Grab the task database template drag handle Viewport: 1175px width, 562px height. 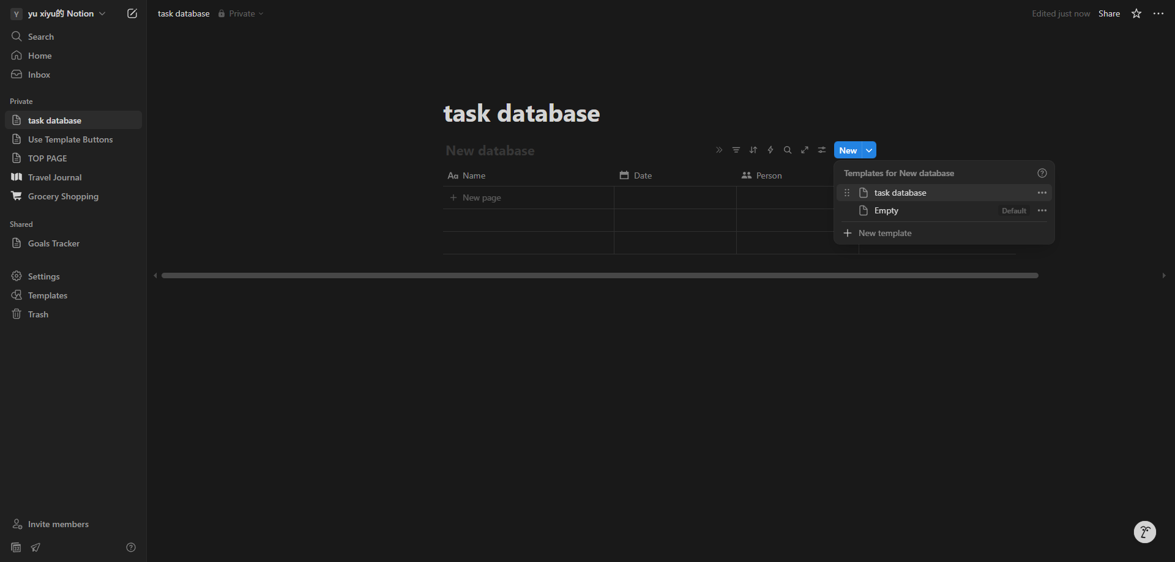[x=847, y=193]
